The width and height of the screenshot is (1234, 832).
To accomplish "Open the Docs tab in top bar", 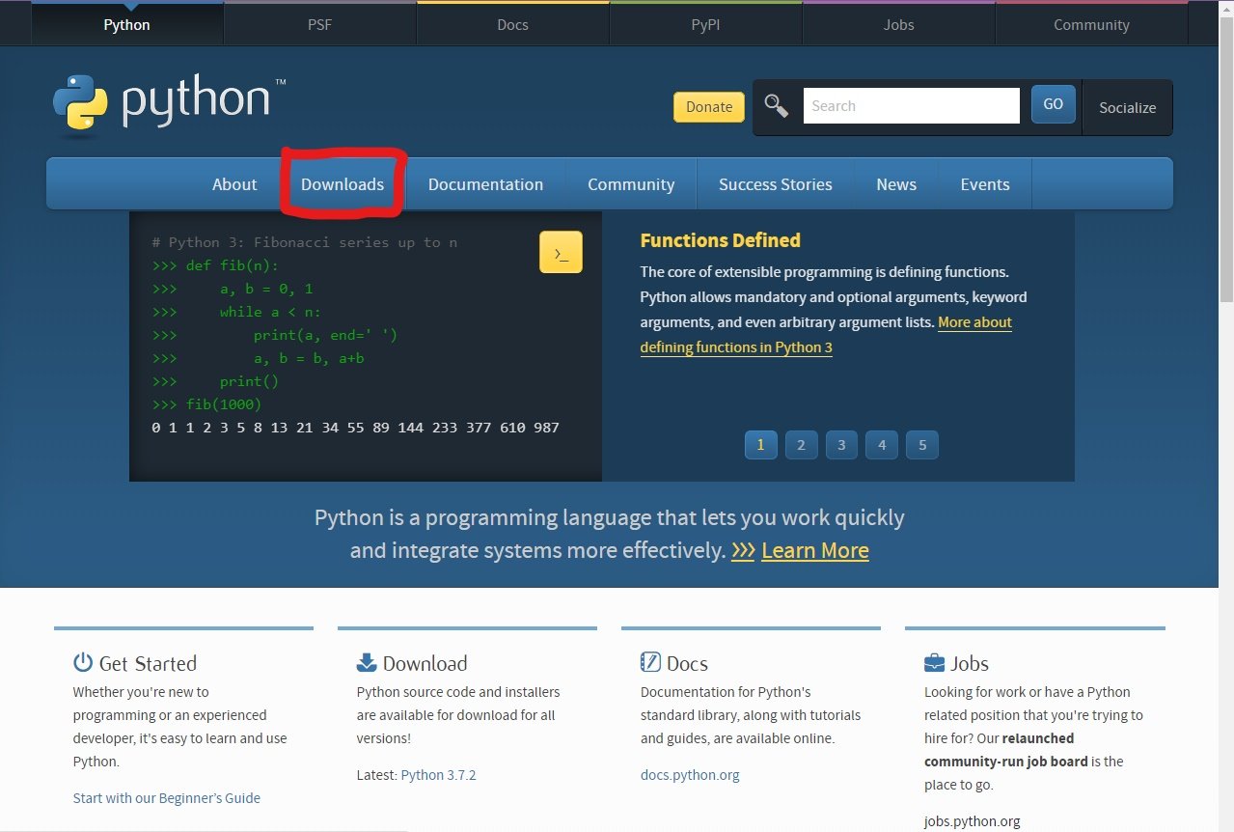I will pos(512,25).
